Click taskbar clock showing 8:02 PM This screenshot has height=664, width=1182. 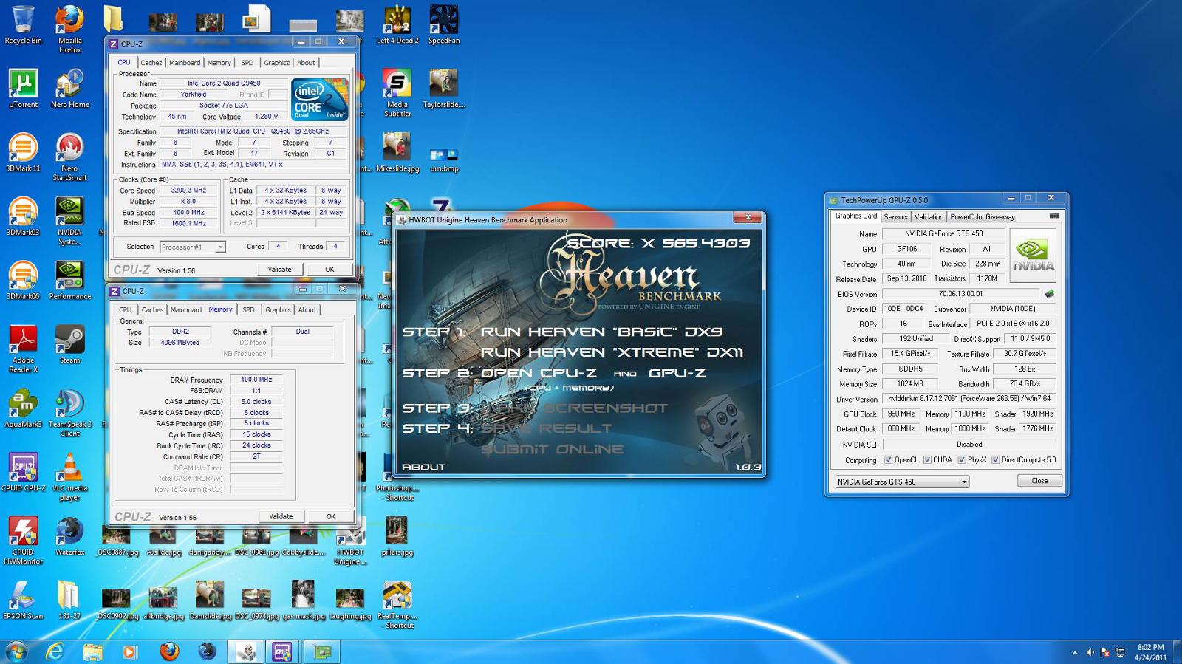(x=1150, y=652)
